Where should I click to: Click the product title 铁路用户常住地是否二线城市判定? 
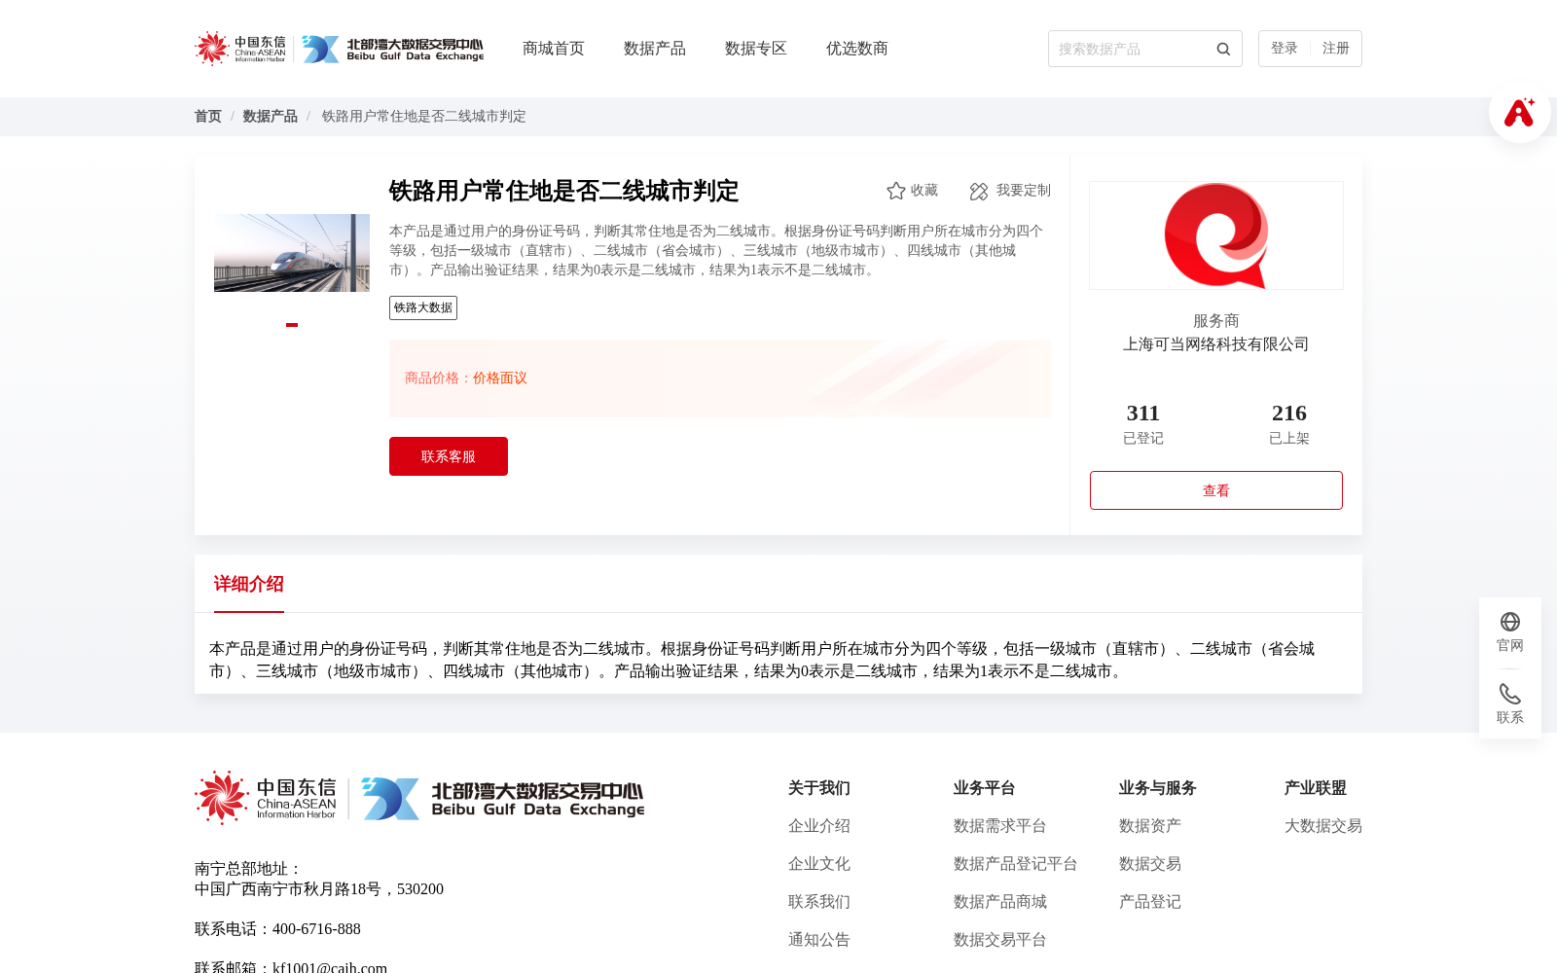coord(564,191)
